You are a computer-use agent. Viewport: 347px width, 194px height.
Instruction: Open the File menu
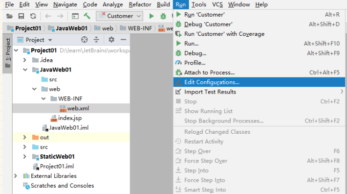(9, 4)
